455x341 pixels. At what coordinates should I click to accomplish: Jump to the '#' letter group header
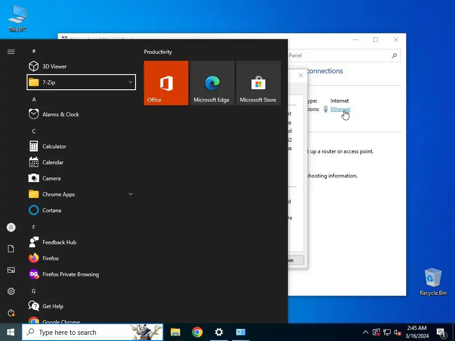34,51
